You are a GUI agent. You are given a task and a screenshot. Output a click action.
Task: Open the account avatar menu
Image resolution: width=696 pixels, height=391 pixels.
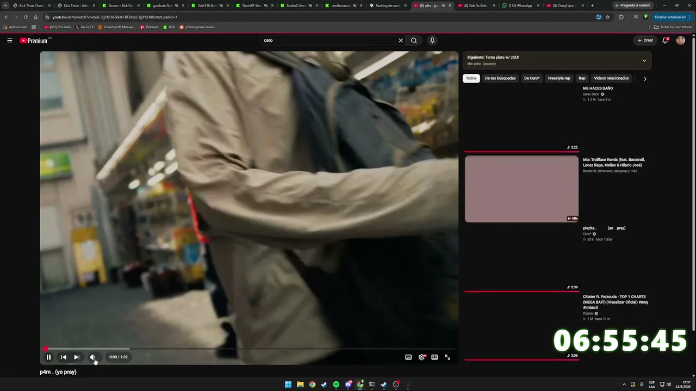tap(681, 40)
